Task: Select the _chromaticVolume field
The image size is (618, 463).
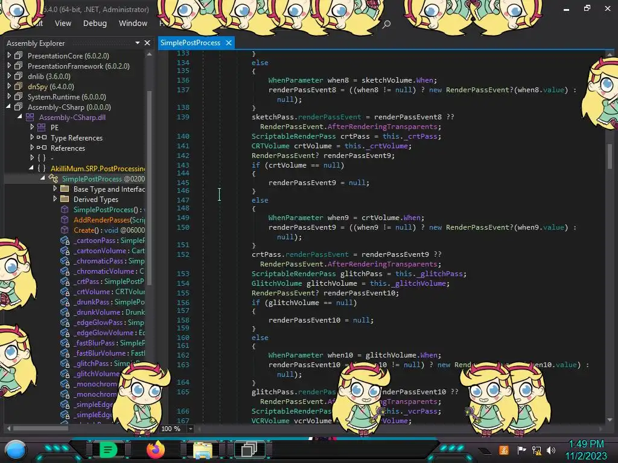Action: [109, 271]
